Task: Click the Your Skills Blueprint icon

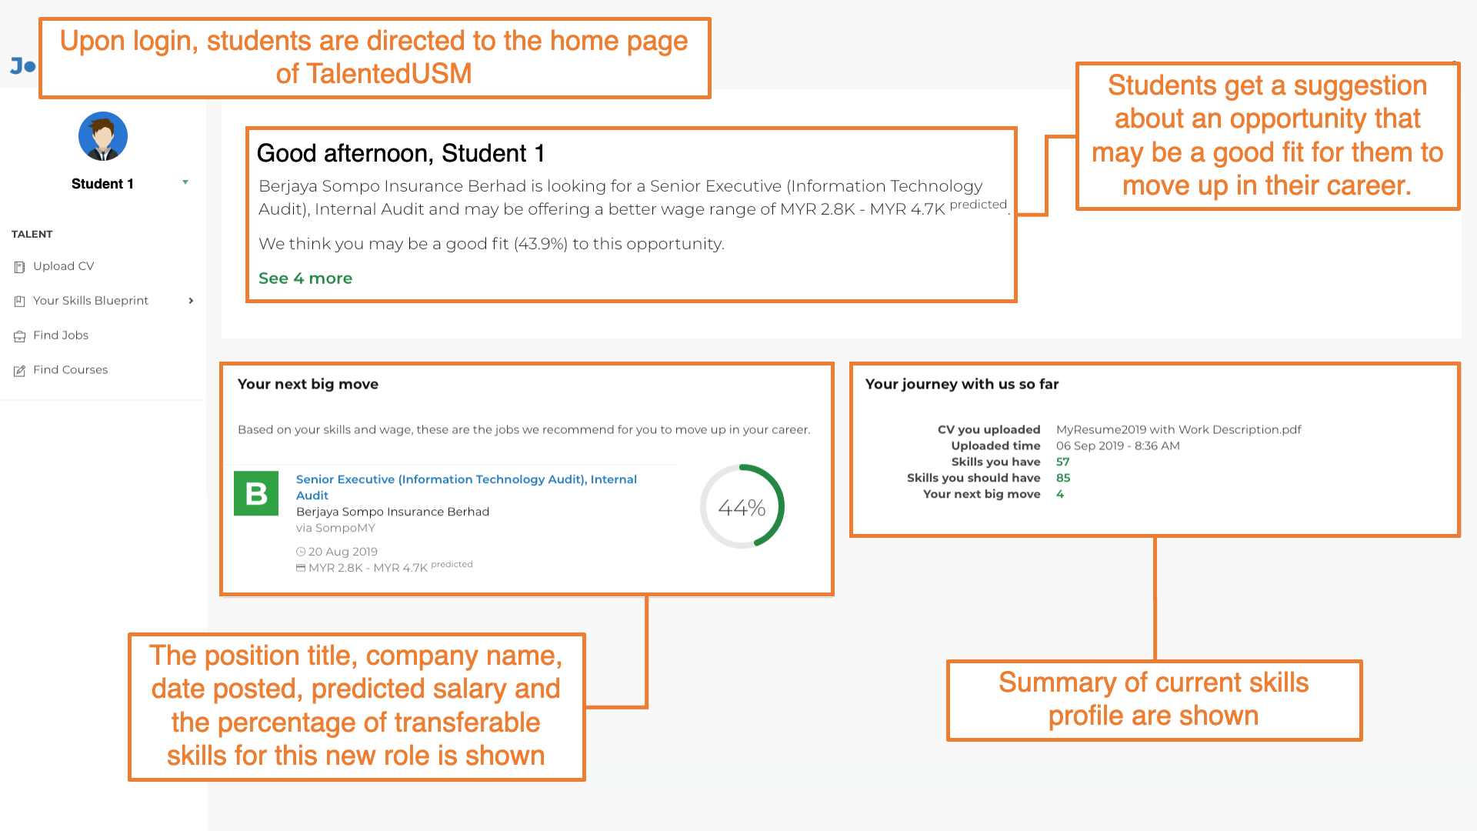Action: [19, 302]
